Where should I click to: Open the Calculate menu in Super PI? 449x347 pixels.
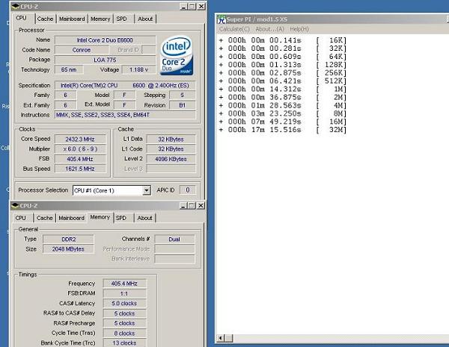pos(233,29)
